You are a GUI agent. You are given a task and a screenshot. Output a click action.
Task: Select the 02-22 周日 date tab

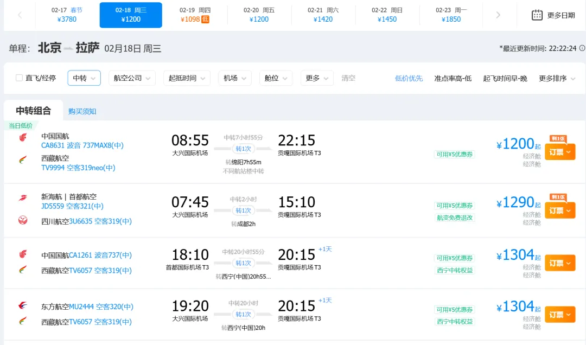click(x=387, y=15)
